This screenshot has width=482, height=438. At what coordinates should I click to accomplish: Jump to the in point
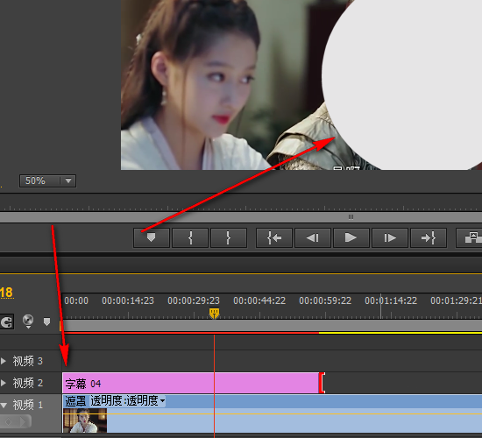point(274,237)
